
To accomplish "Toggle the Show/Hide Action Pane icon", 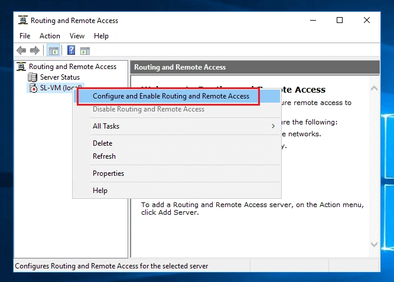I will (x=85, y=51).
